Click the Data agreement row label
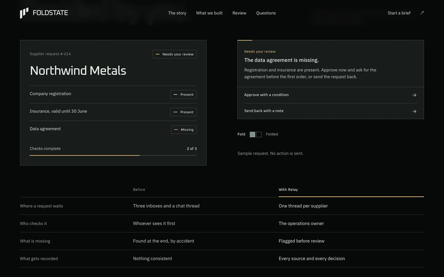Screen dimensions: 444x277 pyautogui.click(x=45, y=129)
